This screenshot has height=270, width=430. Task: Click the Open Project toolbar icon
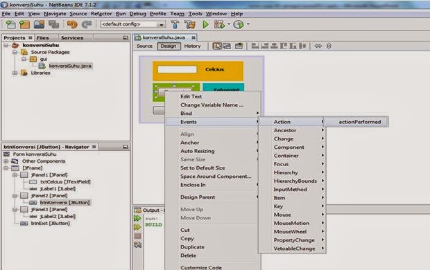click(40, 25)
